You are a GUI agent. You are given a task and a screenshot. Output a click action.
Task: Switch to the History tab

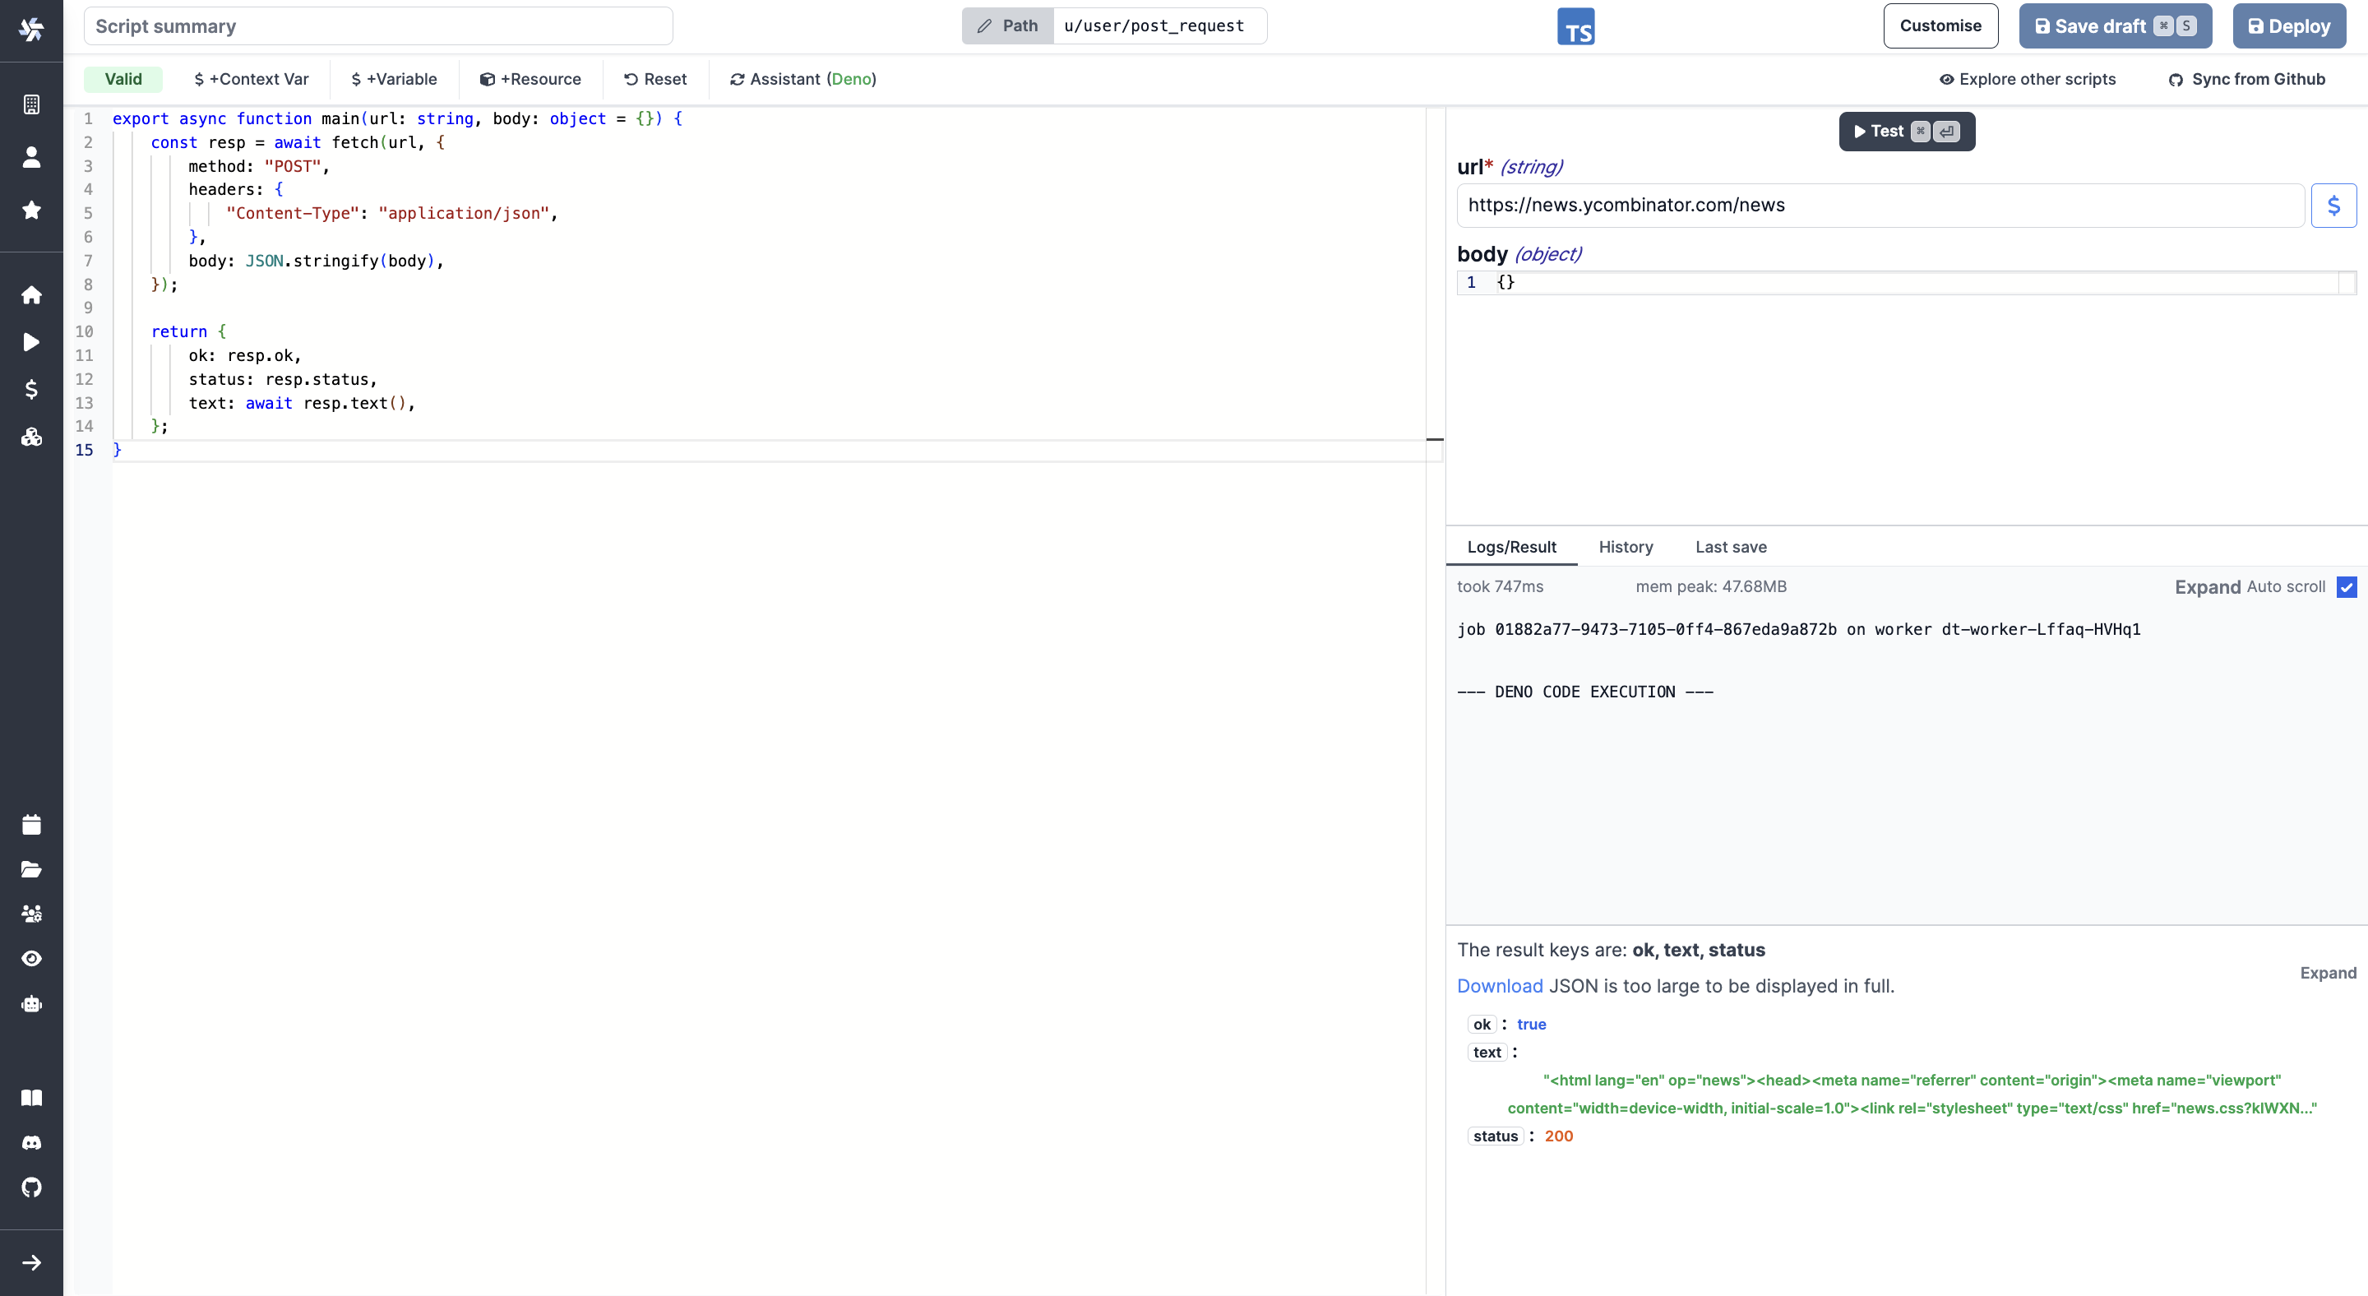1626,547
